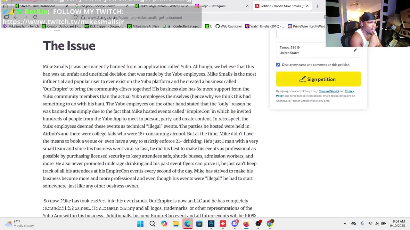Open Creator Dashboard bookmark

[61, 26]
